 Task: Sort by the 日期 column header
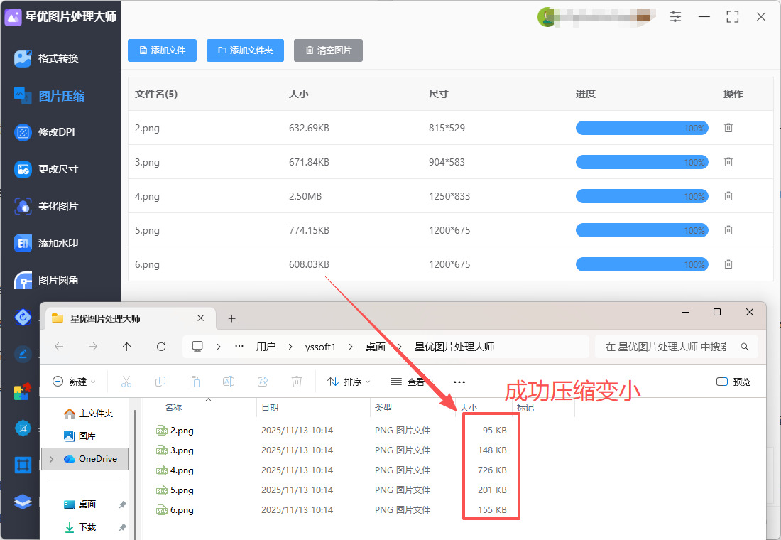coord(270,407)
